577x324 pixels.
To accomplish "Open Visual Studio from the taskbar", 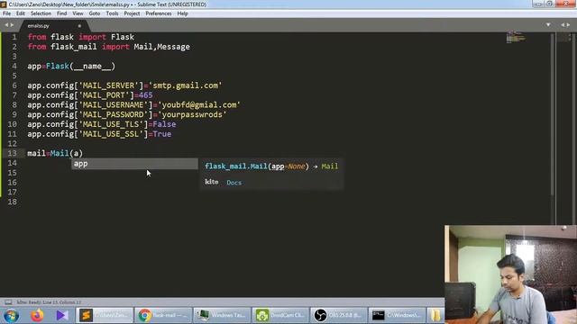I will 62,316.
